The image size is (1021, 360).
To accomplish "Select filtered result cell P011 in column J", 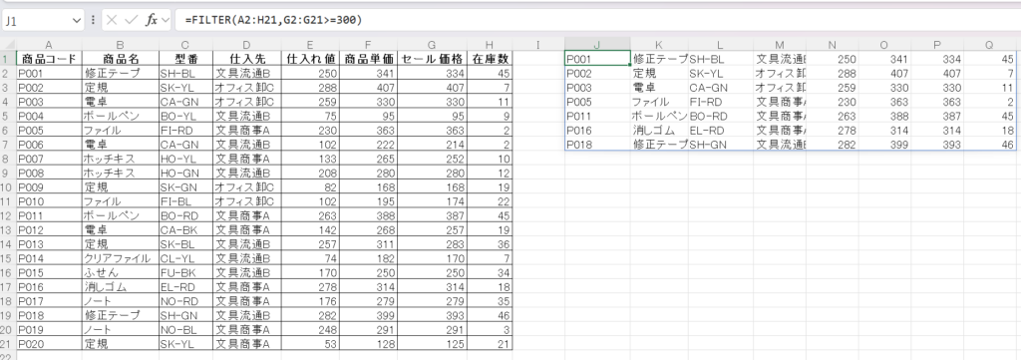I will [597, 116].
